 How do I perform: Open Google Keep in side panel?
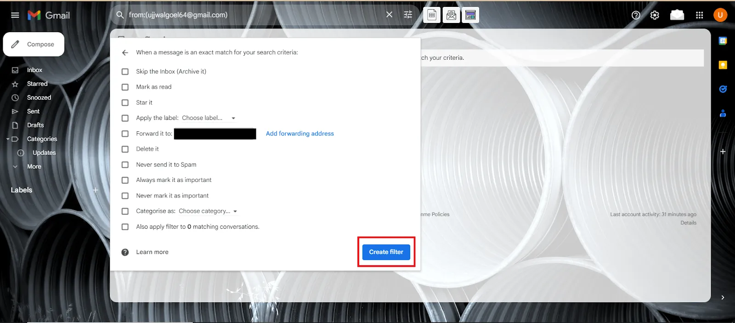pyautogui.click(x=723, y=65)
